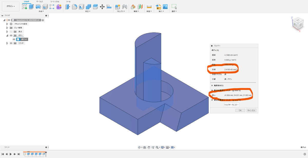The image size is (308, 158).
Task: Switch to the ツール tab
Action: (x=68, y=2)
